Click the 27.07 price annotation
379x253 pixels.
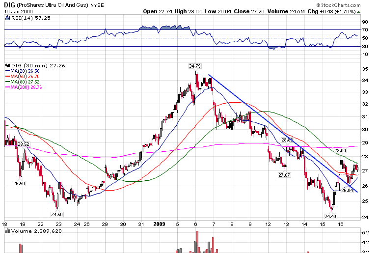(x=284, y=175)
